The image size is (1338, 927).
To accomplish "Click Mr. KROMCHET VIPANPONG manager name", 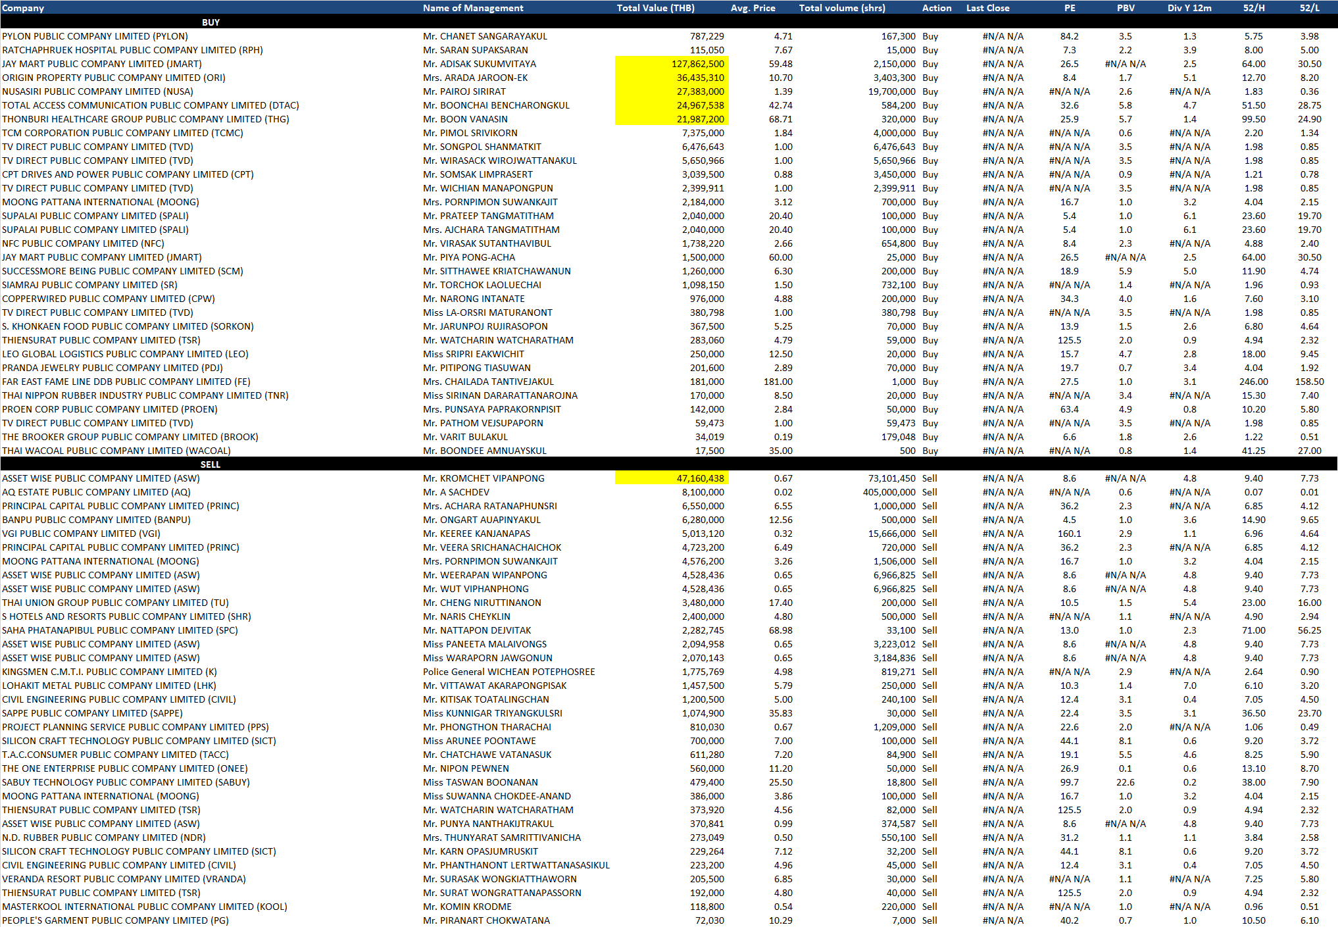I will click(483, 478).
